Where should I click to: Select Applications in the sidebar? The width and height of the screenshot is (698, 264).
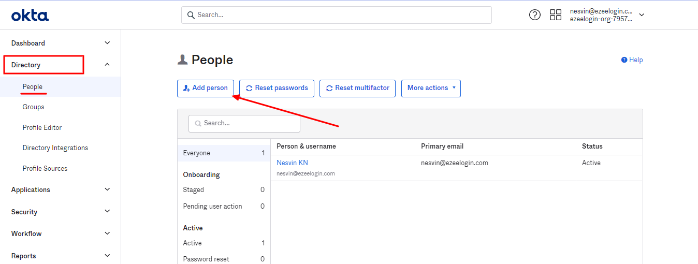[31, 189]
